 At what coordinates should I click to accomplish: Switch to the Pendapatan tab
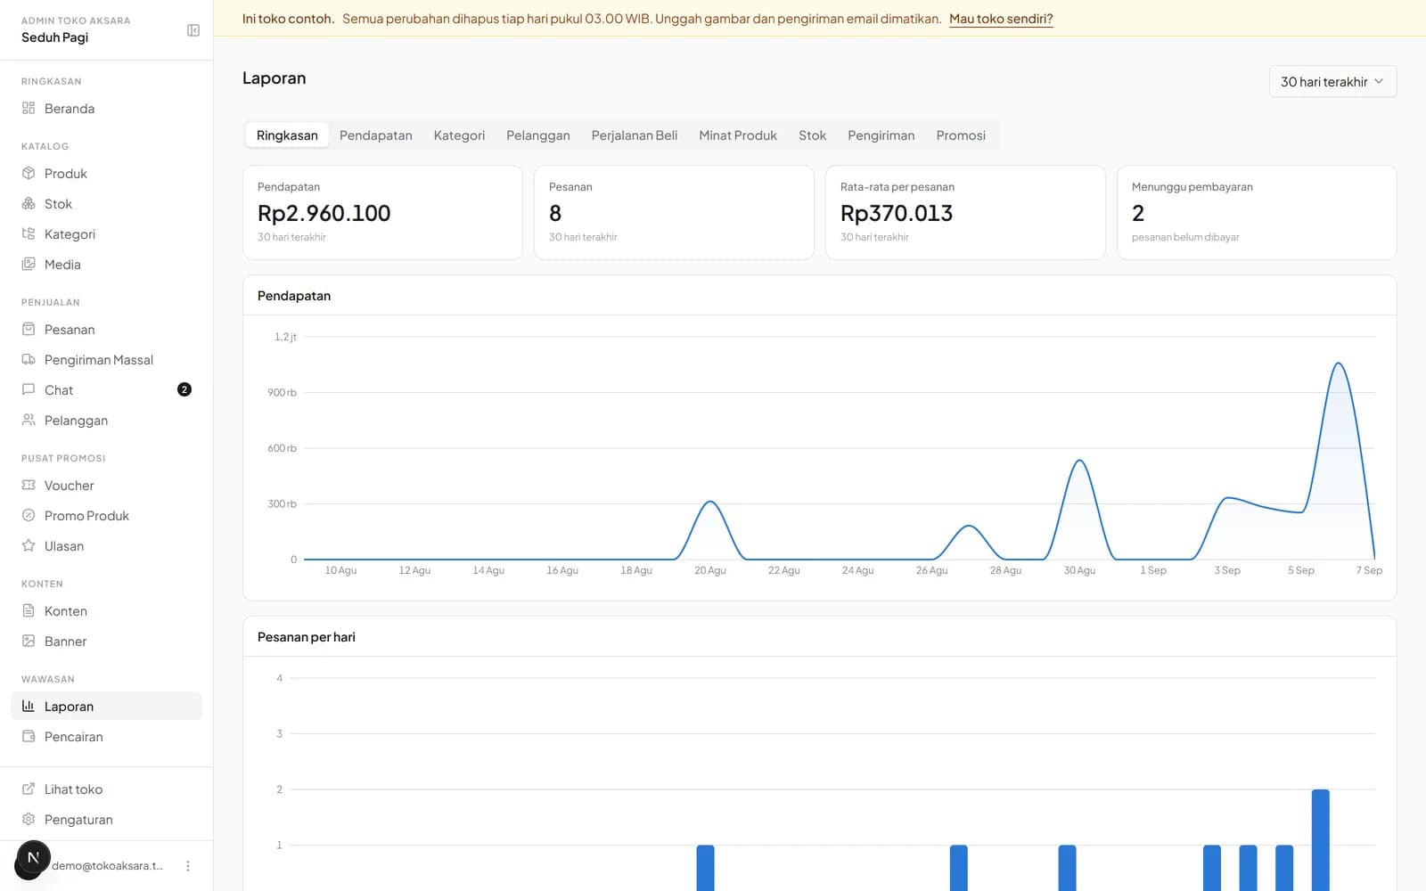[376, 135]
